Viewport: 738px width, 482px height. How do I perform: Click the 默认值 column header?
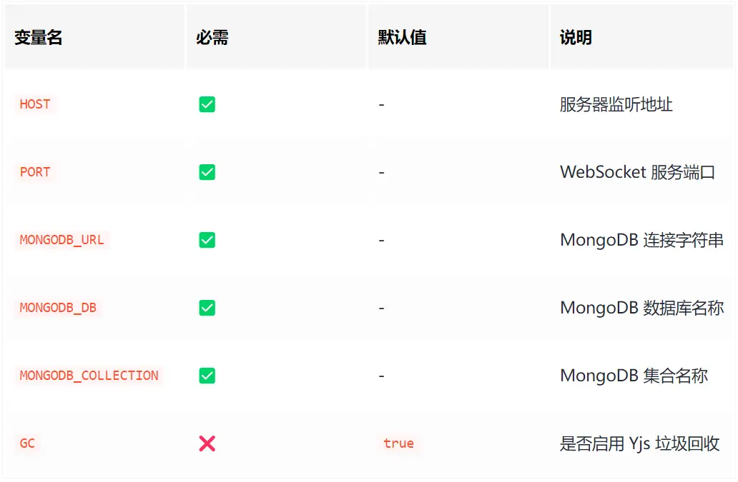(403, 38)
